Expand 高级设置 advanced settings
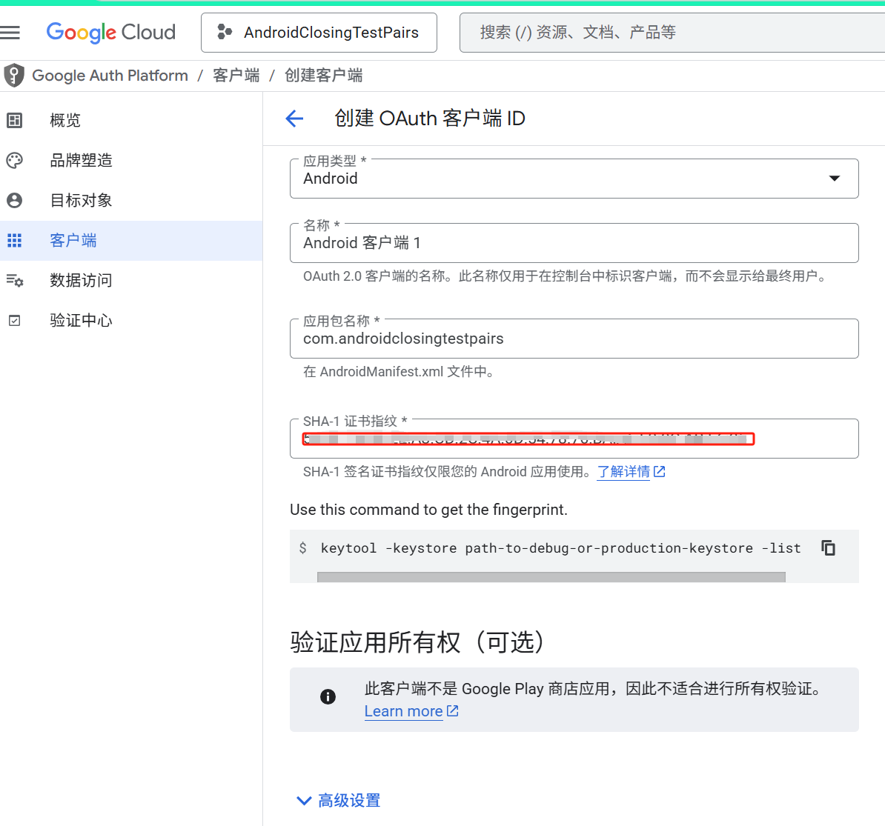 339,801
